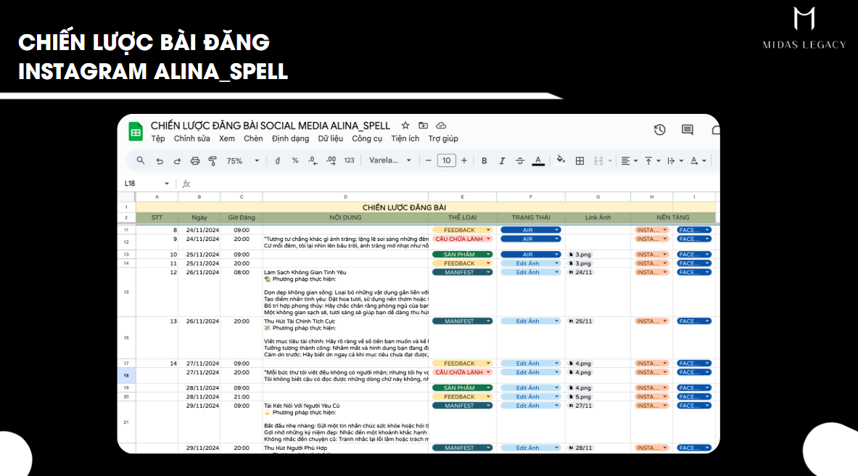The height and width of the screenshot is (476, 858).
Task: Click the print icon in the toolbar
Action: [195, 160]
